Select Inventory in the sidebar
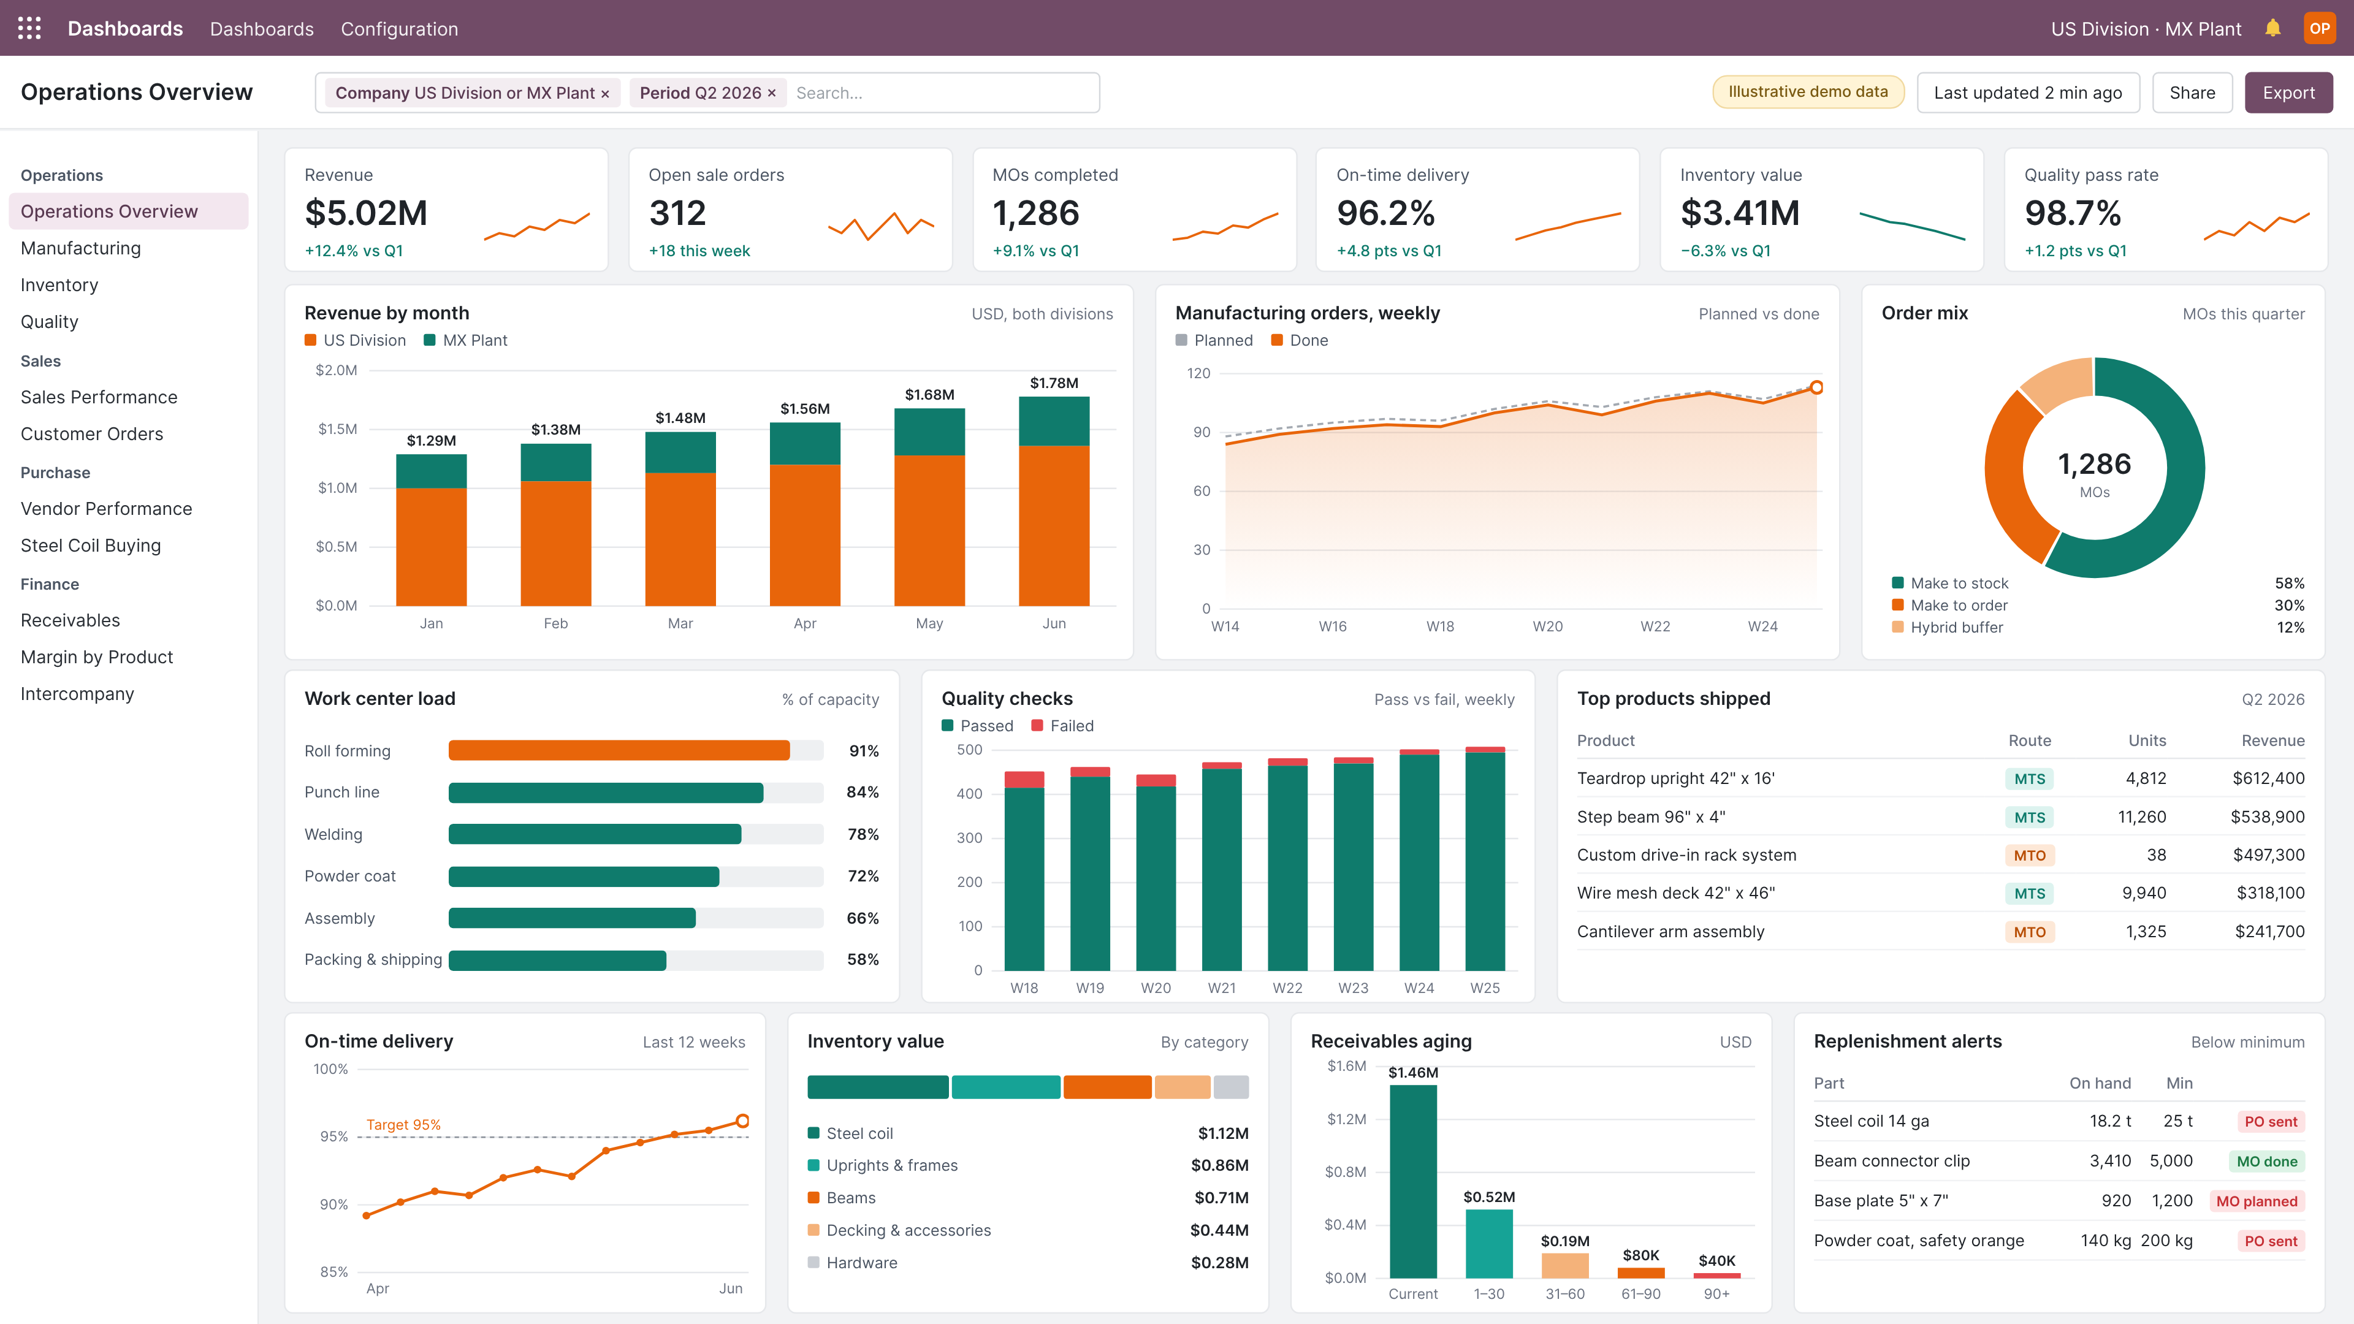 [x=128, y=285]
